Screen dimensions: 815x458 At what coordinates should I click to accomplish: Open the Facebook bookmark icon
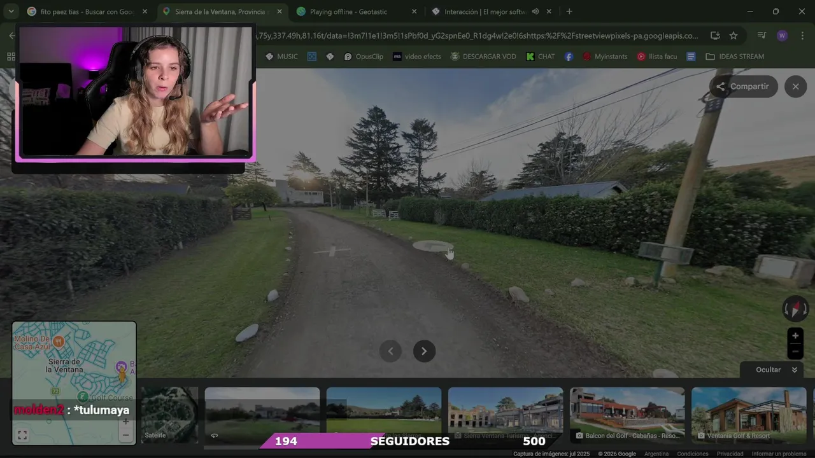tap(569, 57)
